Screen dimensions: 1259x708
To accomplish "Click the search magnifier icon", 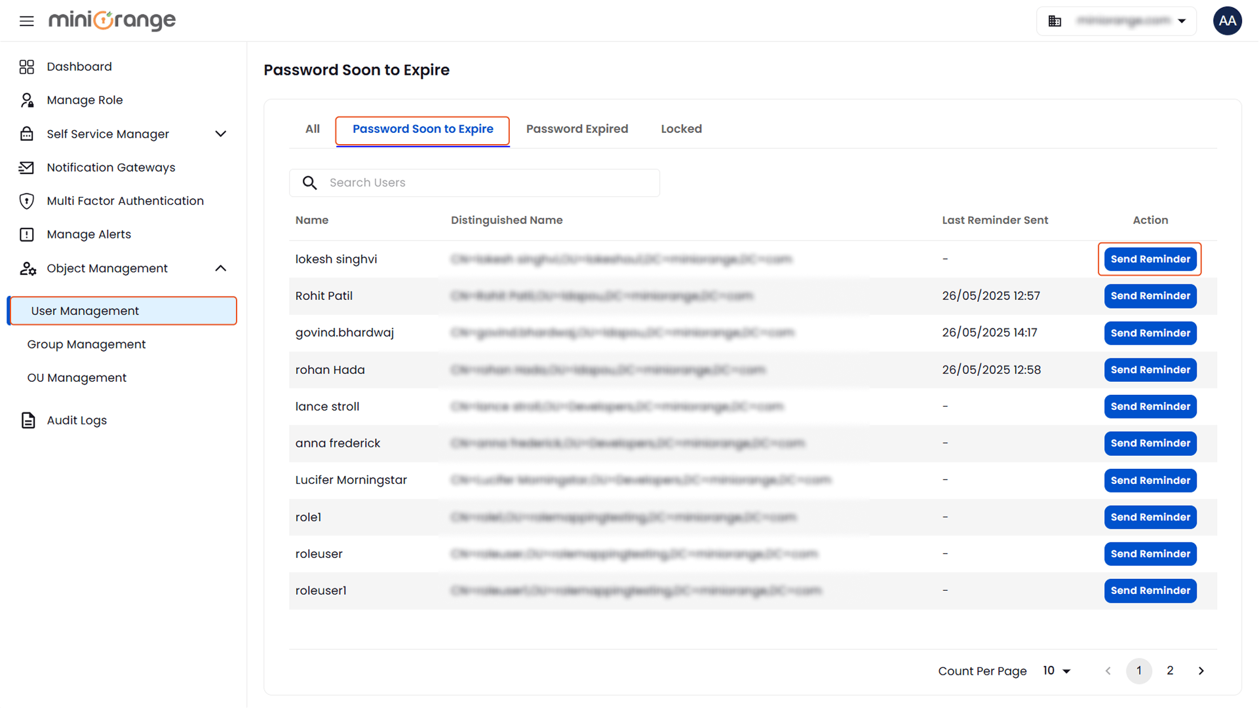I will click(309, 183).
